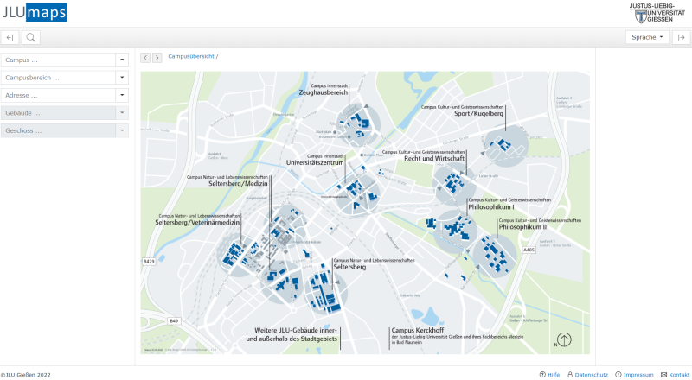Viewport: 692px width, 380px height.
Task: Select Philosophikum I map label
Action: [x=491, y=207]
